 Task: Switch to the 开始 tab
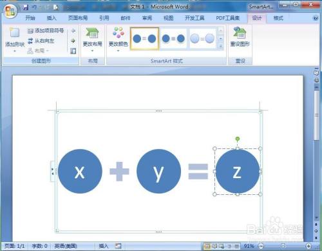pos(30,18)
